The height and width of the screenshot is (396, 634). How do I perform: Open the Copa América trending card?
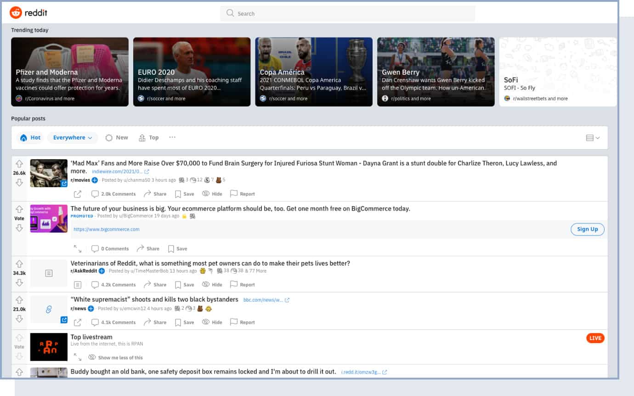coord(314,72)
